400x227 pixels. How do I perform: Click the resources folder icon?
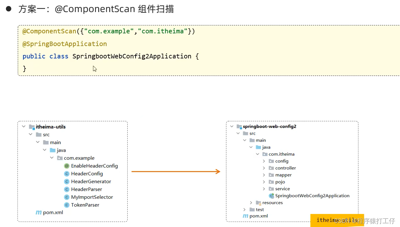click(259, 203)
